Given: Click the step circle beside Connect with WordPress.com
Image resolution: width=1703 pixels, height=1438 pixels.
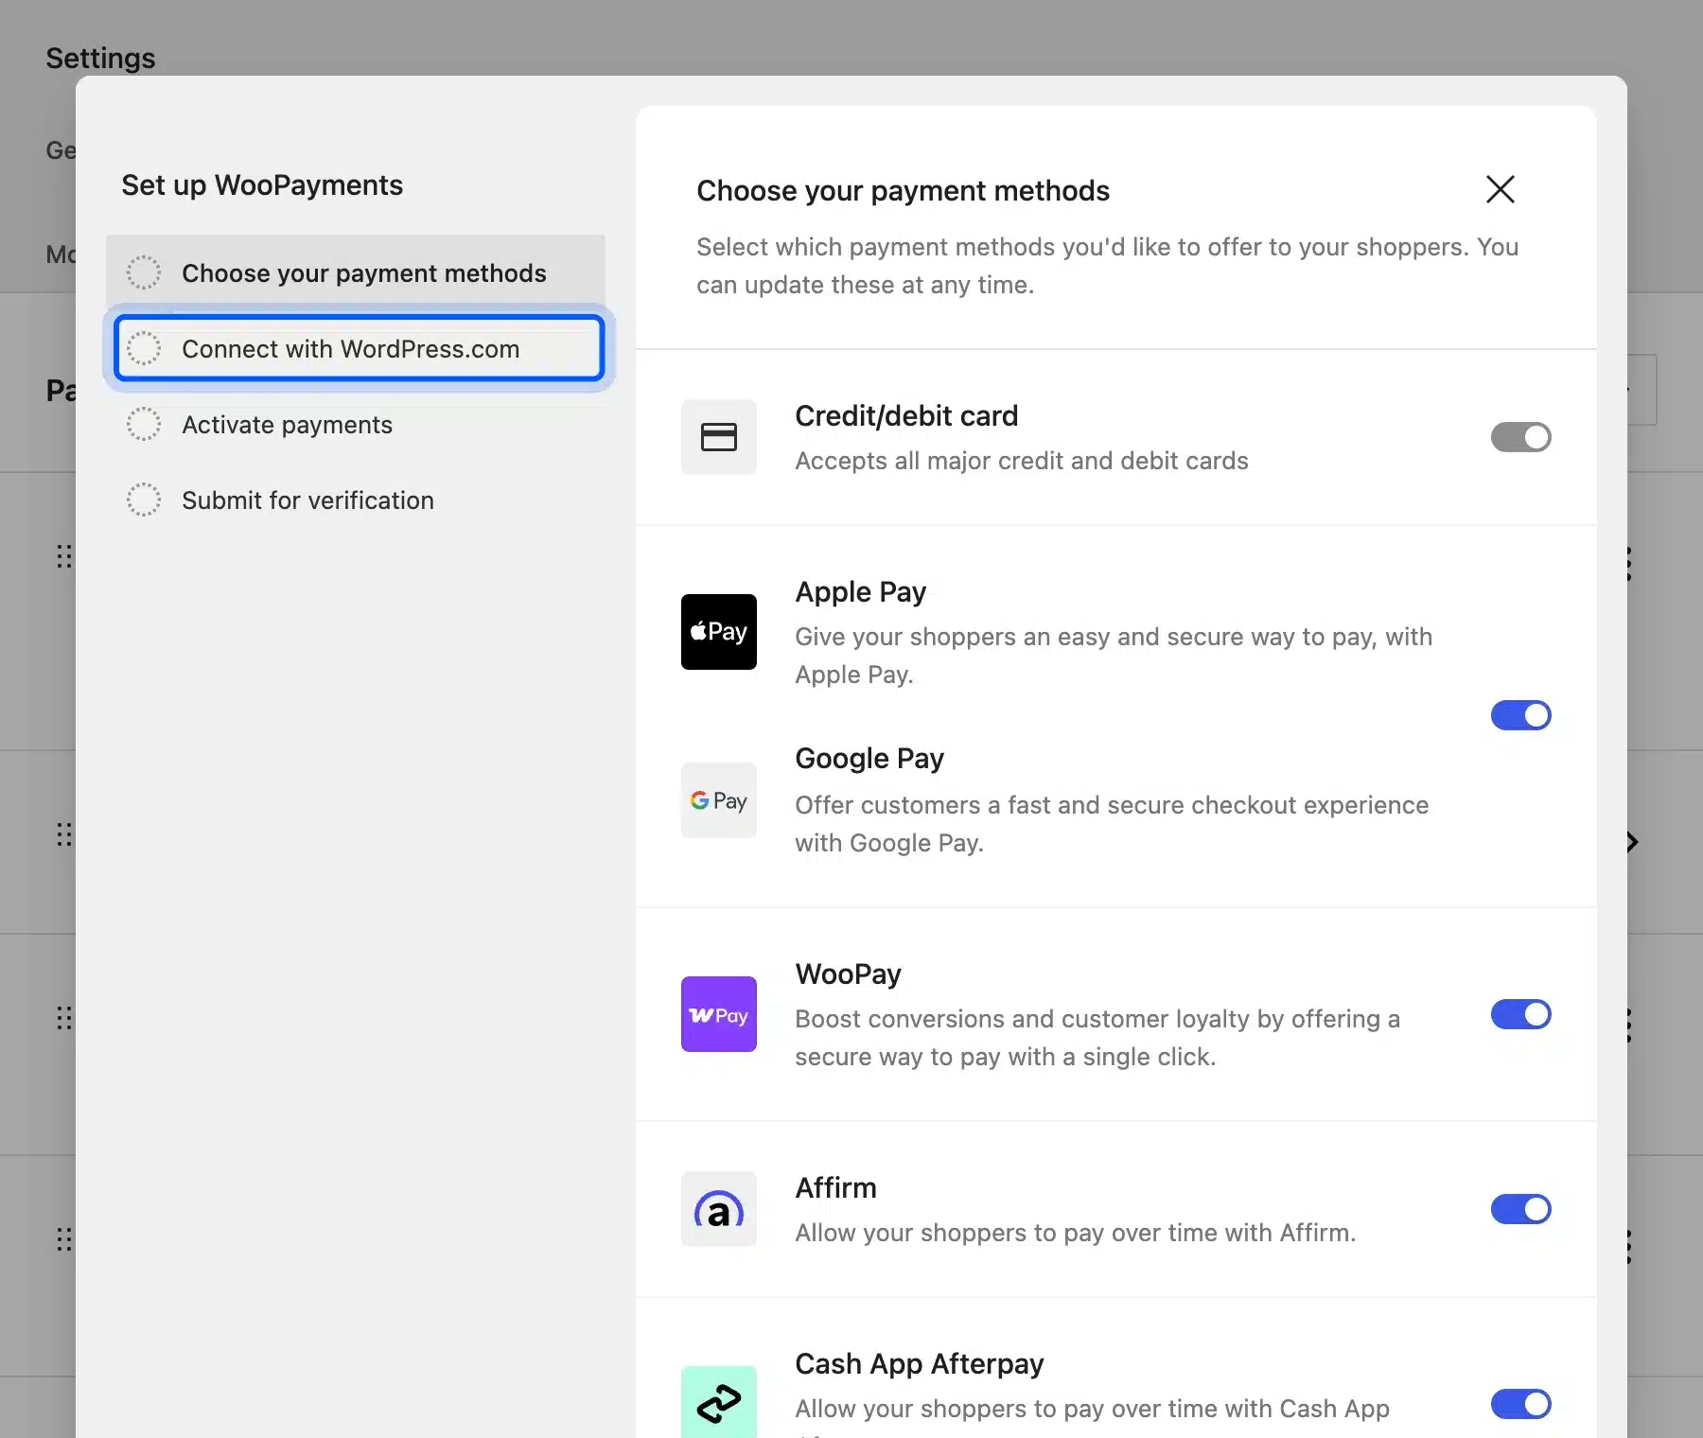Looking at the screenshot, I should coord(144,348).
